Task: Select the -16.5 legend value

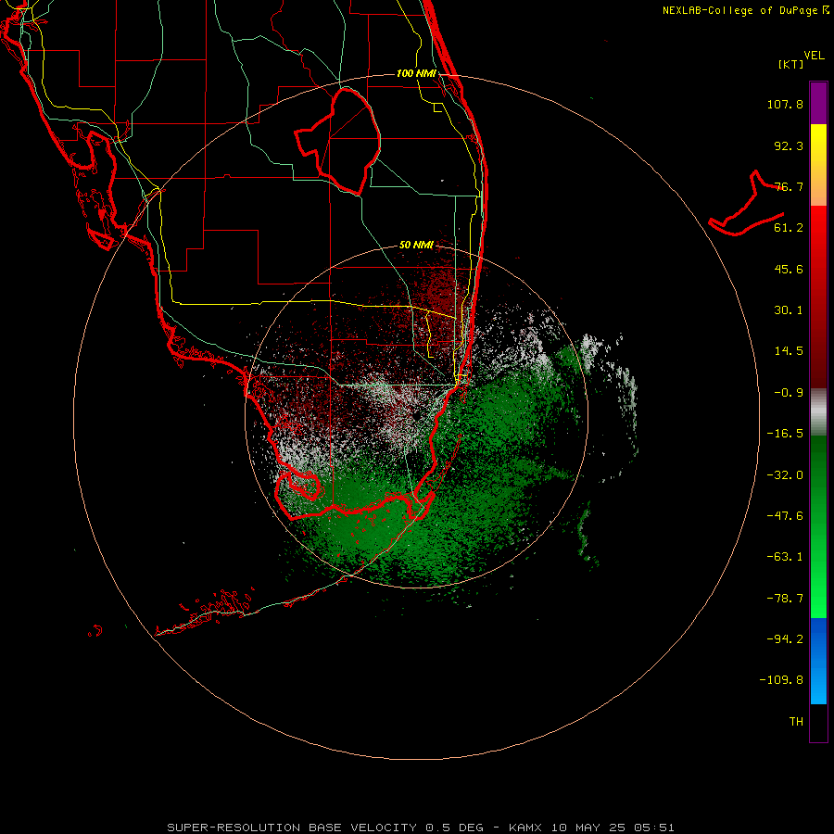Action: pyautogui.click(x=785, y=434)
